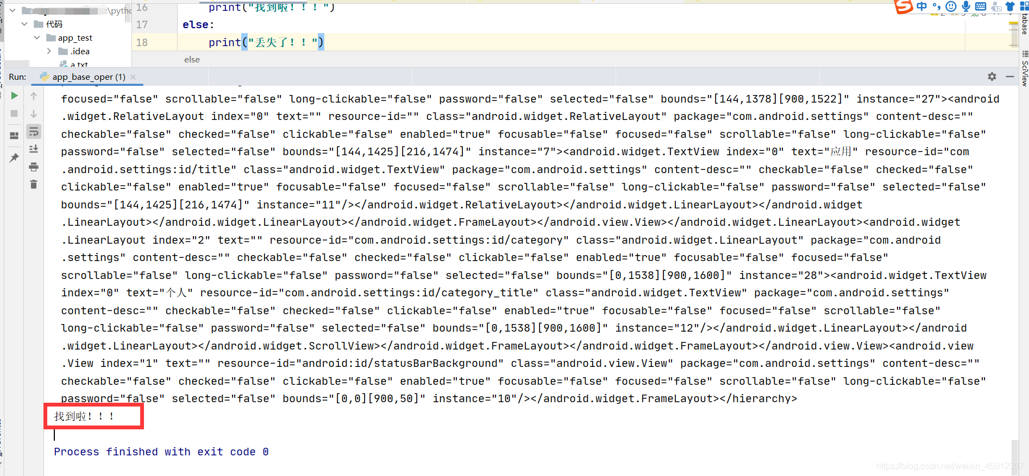Open the SciView side tool window

pyautogui.click(x=1024, y=69)
